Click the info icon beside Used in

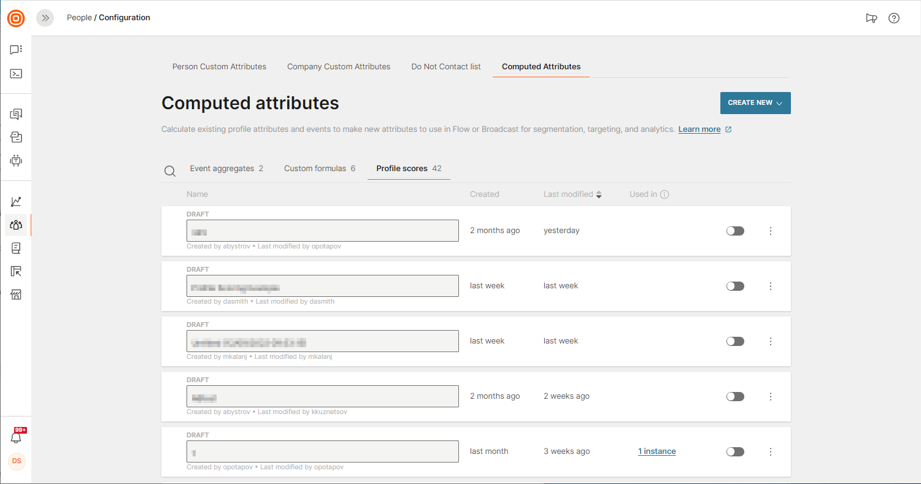pos(665,194)
